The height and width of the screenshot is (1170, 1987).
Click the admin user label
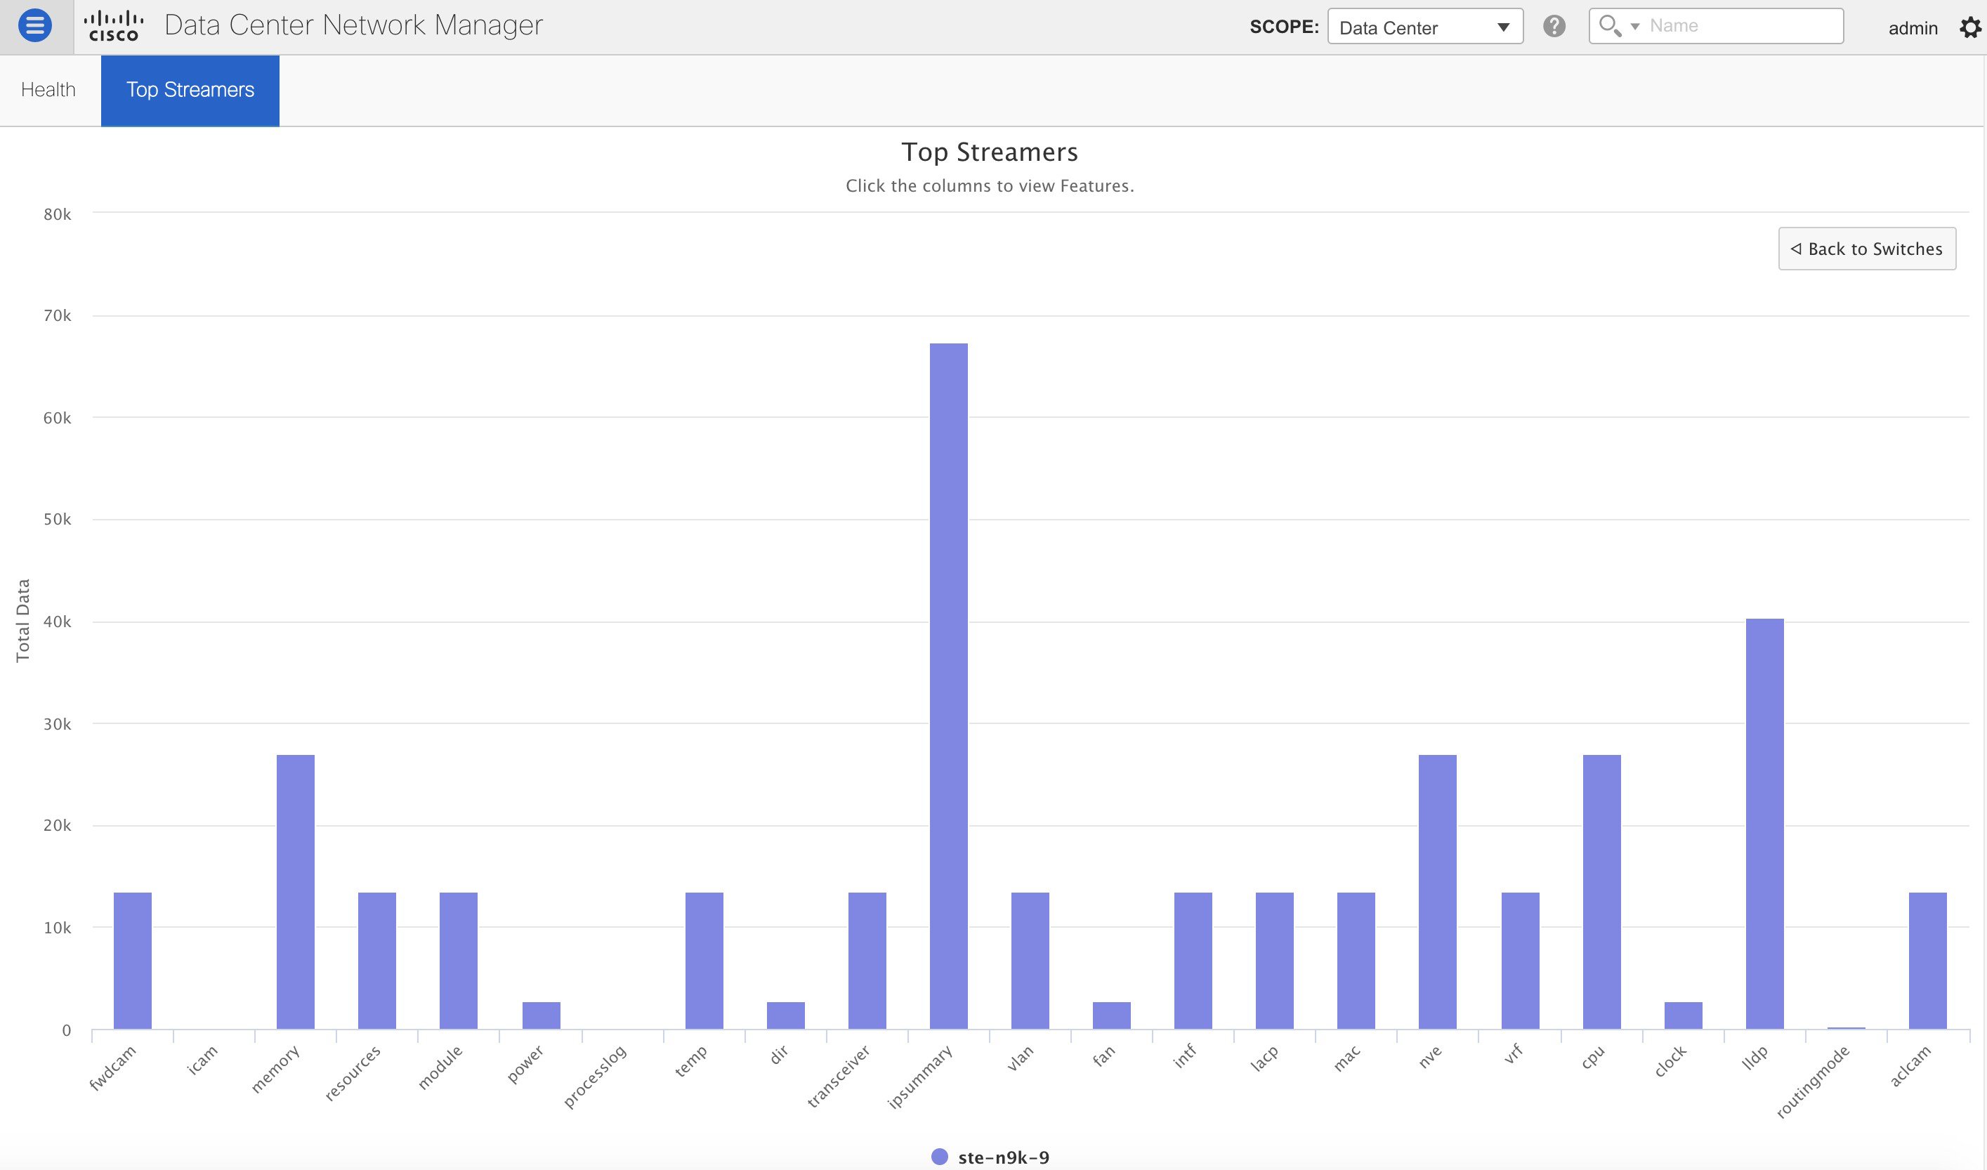[1912, 28]
